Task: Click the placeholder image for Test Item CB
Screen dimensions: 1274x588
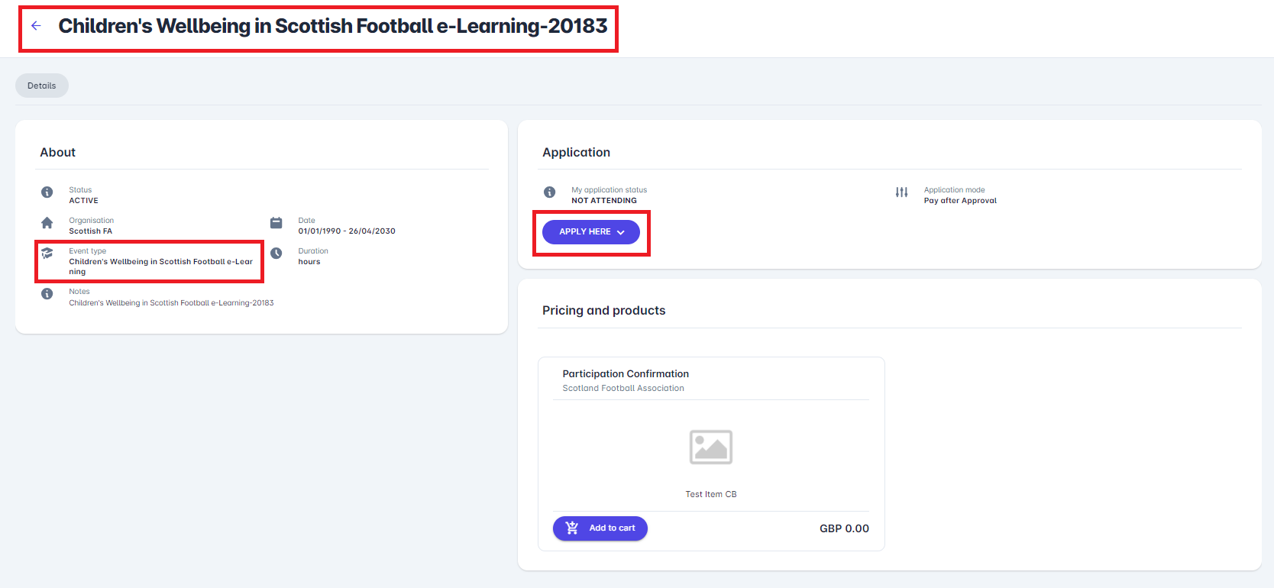Action: (x=710, y=447)
